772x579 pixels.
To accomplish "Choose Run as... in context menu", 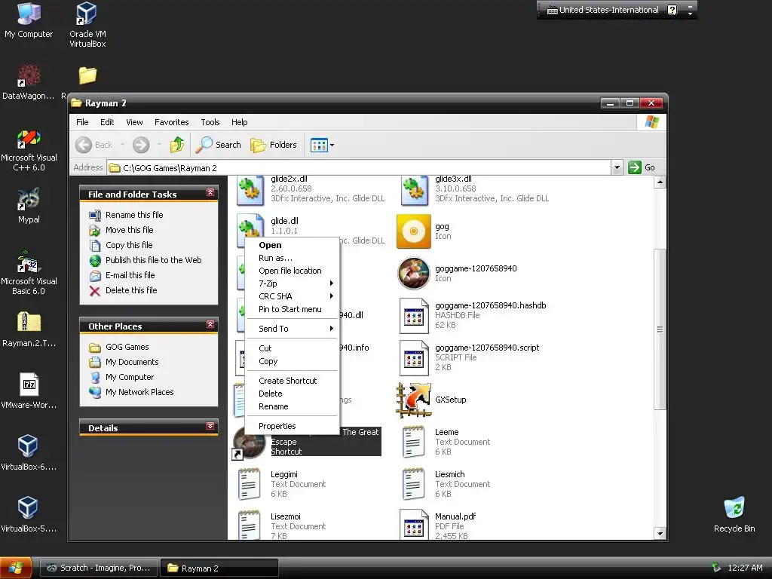I will 292,258.
